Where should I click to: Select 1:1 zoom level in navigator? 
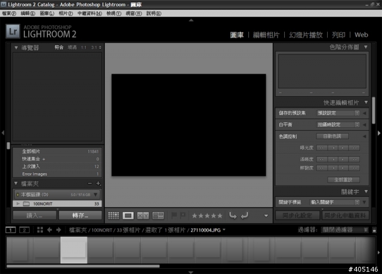click(84, 48)
